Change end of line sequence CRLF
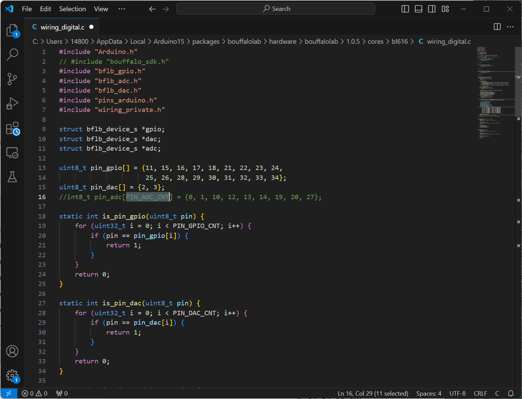Image resolution: width=522 pixels, height=399 pixels. (x=480, y=393)
